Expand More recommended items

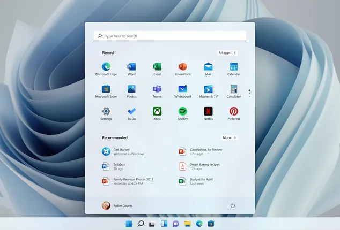[229, 137]
